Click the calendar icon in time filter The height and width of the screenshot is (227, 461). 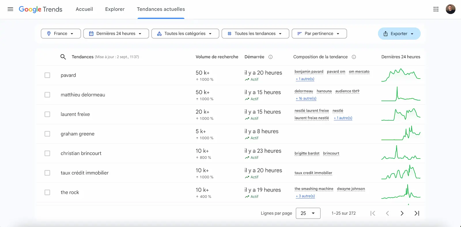click(91, 34)
